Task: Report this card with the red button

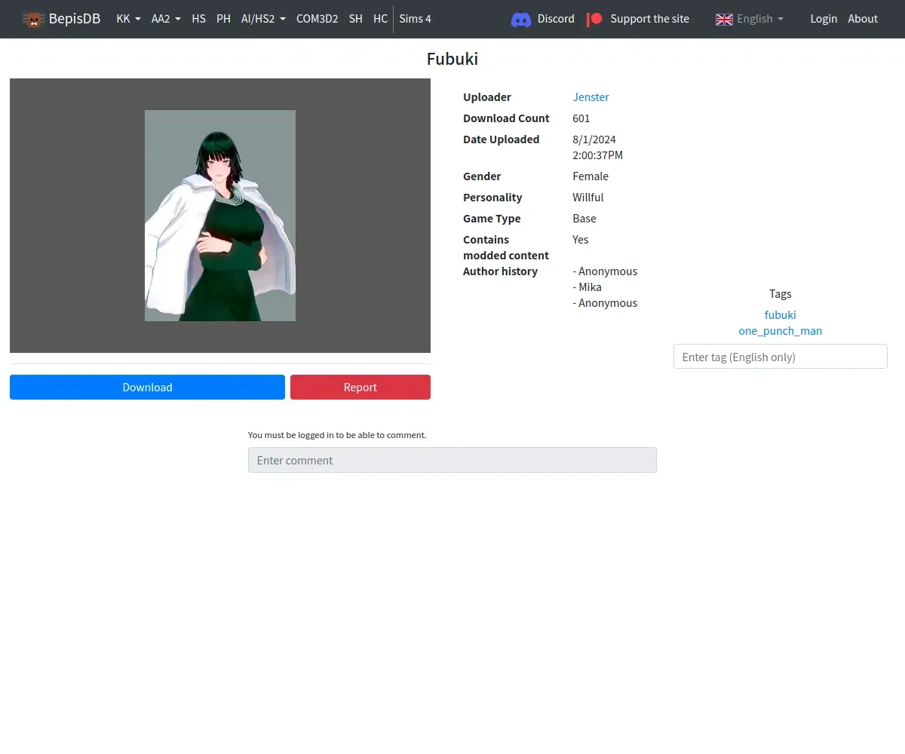Action: coord(360,388)
